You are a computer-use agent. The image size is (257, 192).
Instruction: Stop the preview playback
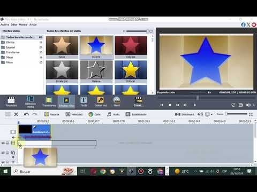coord(170,105)
